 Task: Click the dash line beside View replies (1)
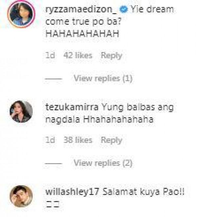[54, 79]
